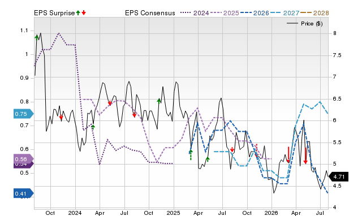
Task: Click the 2024 label on the x-axis
Action: click(75, 213)
